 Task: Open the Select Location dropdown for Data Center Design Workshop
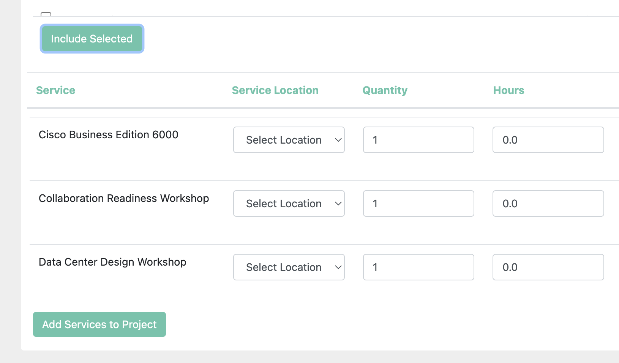(289, 267)
